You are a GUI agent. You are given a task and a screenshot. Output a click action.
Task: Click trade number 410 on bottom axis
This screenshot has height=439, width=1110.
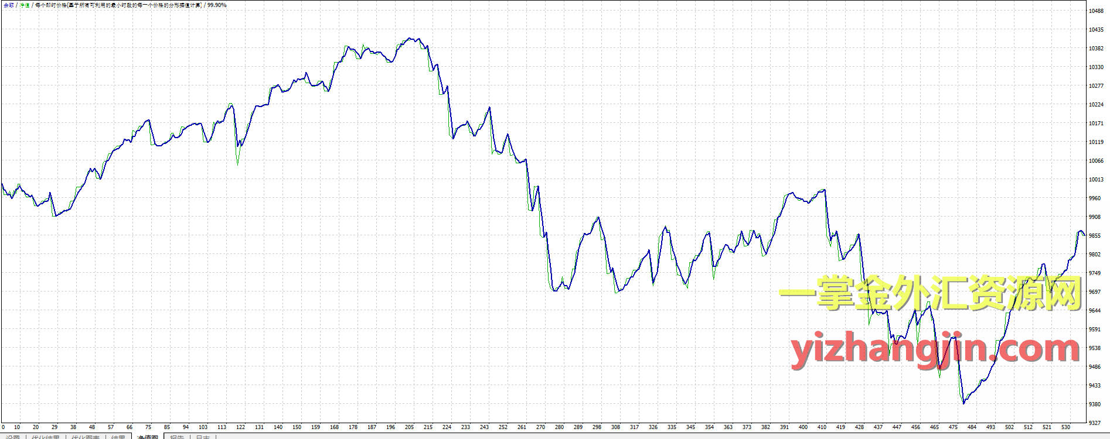coord(822,427)
